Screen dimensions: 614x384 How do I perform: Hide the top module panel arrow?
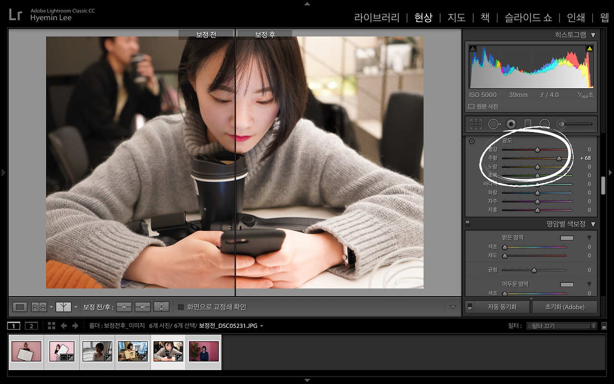click(307, 3)
